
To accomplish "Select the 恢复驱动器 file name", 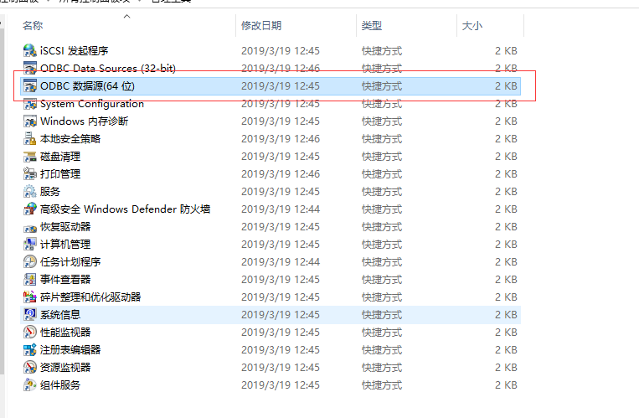I will tap(65, 227).
